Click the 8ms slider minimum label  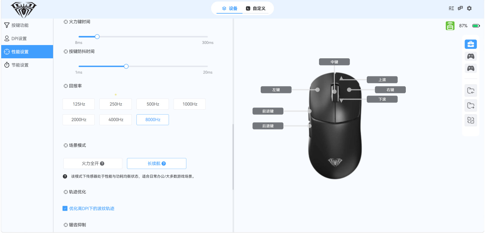tap(78, 43)
